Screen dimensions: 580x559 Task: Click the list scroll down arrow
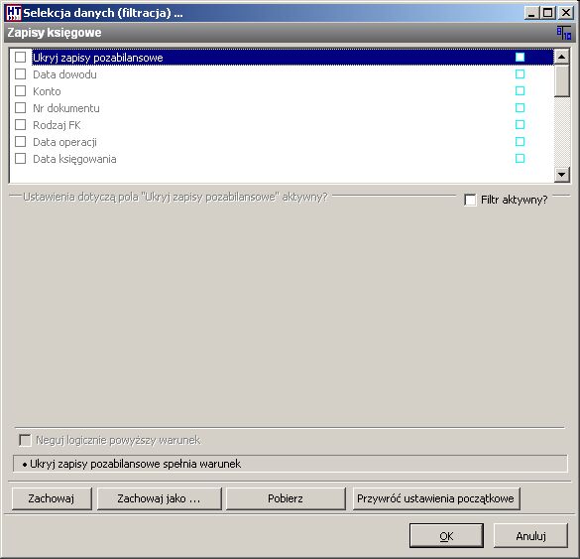coord(561,175)
